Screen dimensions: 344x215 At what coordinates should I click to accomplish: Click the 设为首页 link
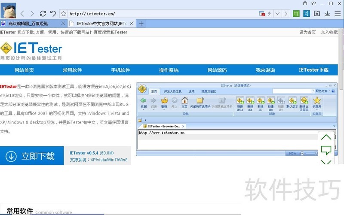307,32
